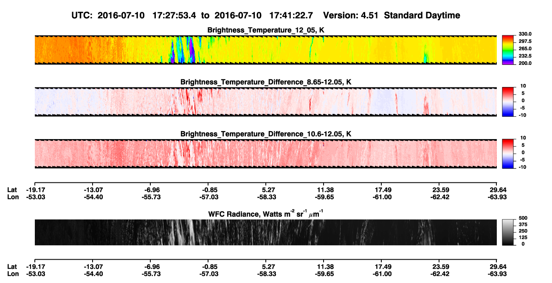Image resolution: width=552 pixels, height=283 pixels.
Task: Click the 200.0 colorbar tick label
Action: point(524,63)
